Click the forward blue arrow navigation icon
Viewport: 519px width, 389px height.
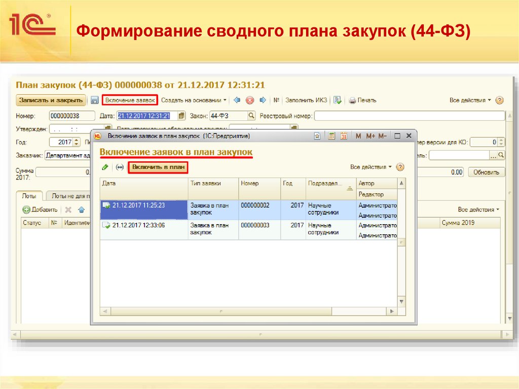262,100
